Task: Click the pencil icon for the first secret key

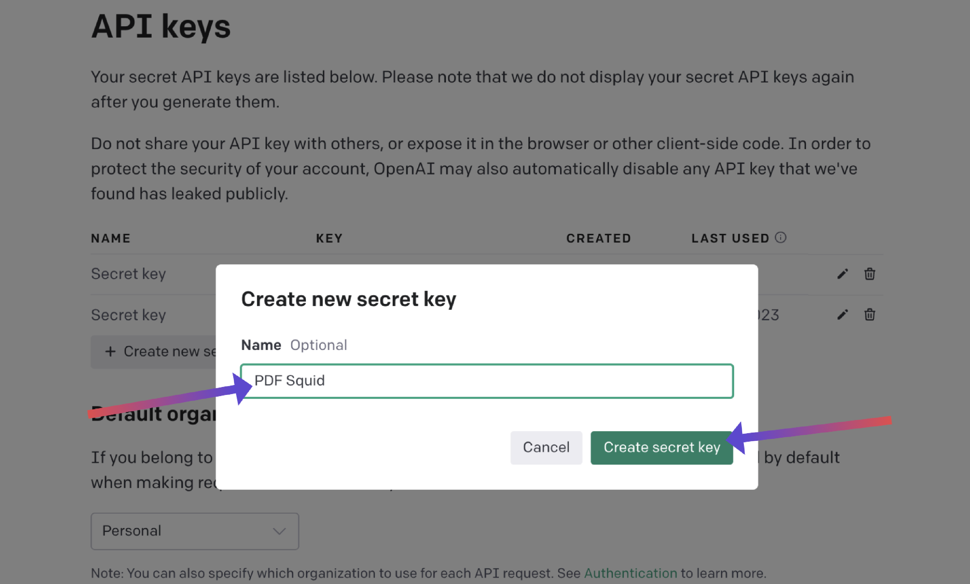Action: 842,274
